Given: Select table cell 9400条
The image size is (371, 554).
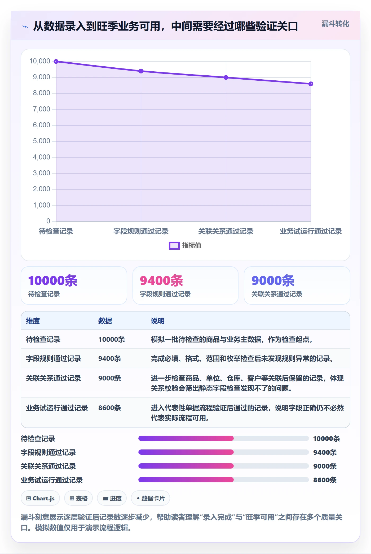Looking at the screenshot, I should point(110,358).
